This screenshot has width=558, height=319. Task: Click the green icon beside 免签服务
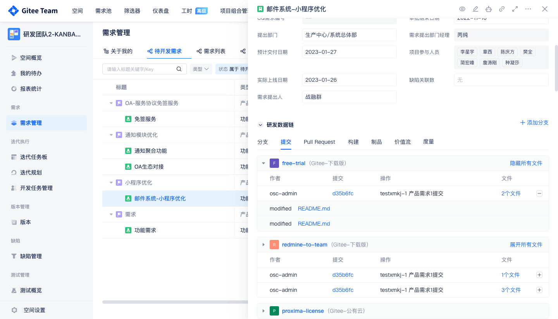[x=128, y=119]
